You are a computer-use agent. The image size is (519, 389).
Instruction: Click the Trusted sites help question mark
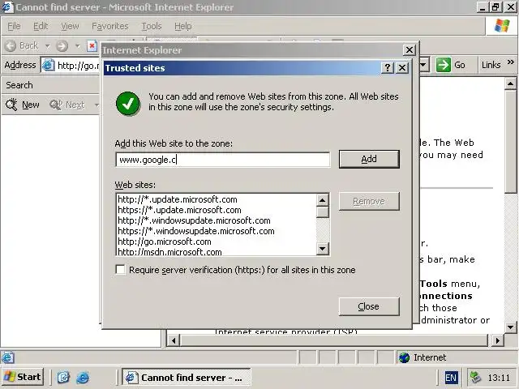pos(388,68)
